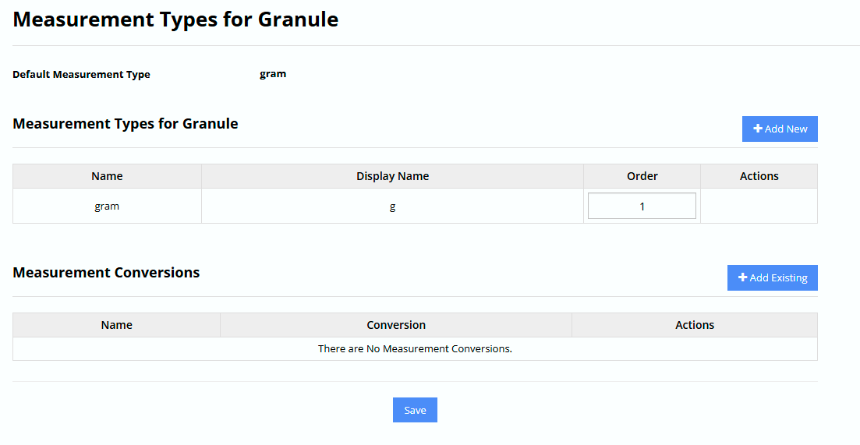This screenshot has height=445, width=860.
Task: Click the Measurement Conversions section heading
Action: pyautogui.click(x=106, y=273)
